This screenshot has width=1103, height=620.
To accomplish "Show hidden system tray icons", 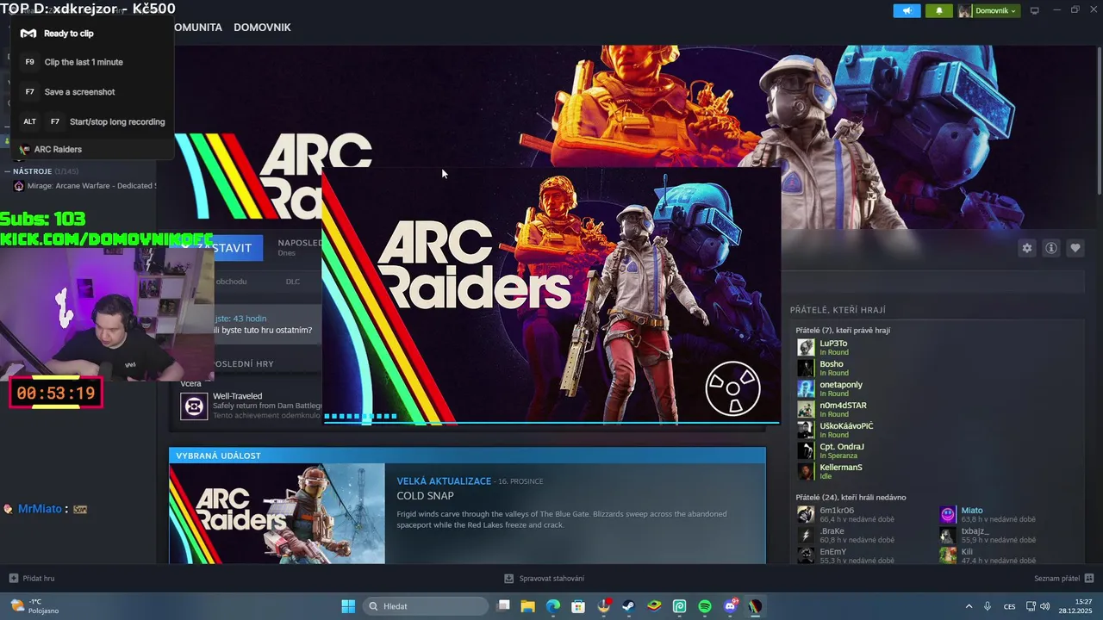I will click(969, 606).
